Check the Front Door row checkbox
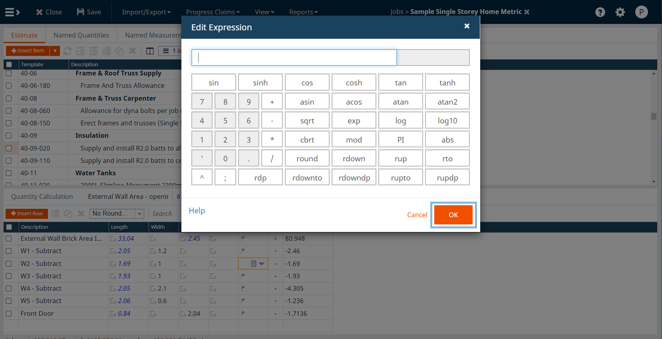The width and height of the screenshot is (662, 339). click(x=9, y=313)
